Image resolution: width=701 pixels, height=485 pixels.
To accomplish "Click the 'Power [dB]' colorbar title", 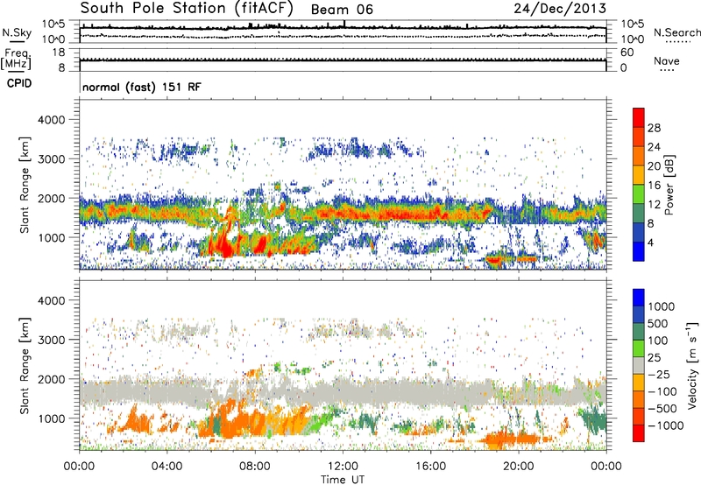I will 669,185.
